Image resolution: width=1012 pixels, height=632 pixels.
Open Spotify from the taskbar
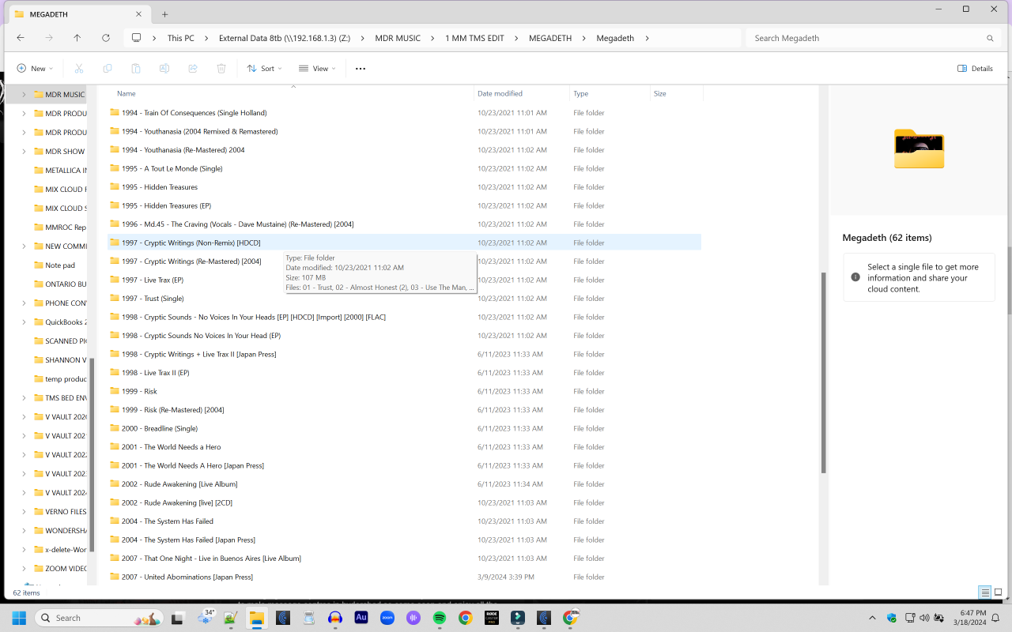tap(440, 618)
